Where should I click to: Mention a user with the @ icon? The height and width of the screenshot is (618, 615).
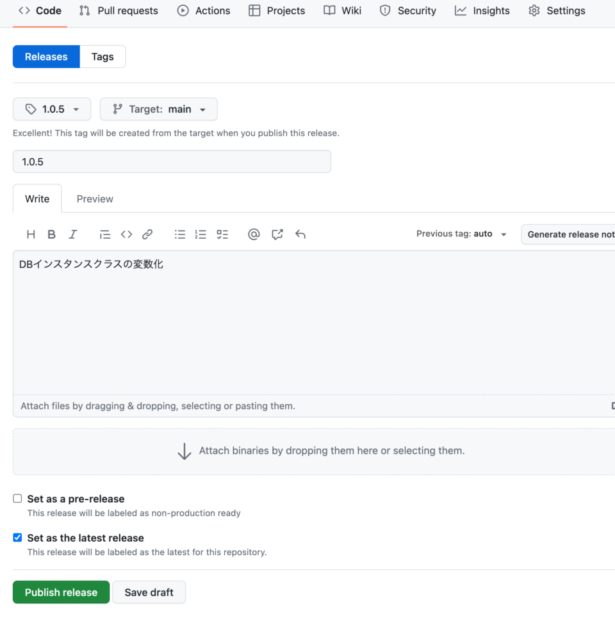(254, 234)
